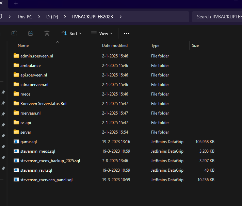Expand chevron after RVBACKUPFEB2023 in breadcrumb
Image resolution: width=242 pixels, height=206 pixels.
coord(120,17)
